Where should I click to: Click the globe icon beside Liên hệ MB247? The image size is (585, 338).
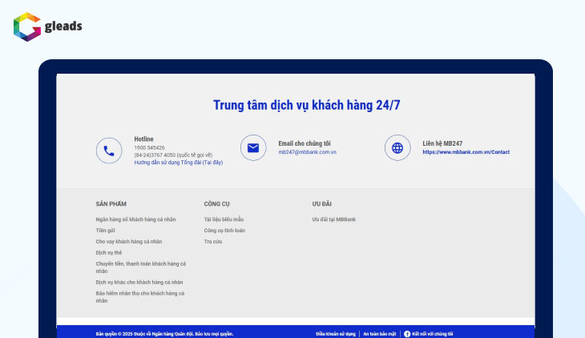coord(397,148)
